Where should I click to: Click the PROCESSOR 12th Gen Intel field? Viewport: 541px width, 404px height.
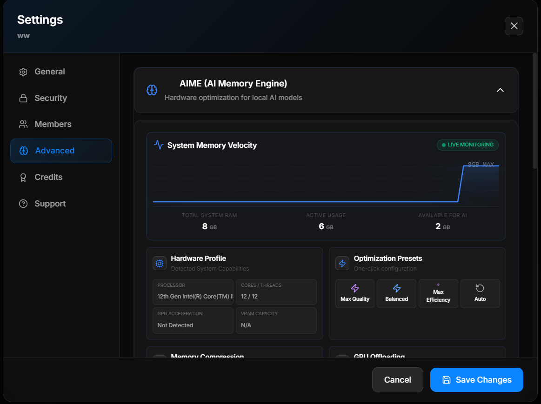(x=193, y=292)
